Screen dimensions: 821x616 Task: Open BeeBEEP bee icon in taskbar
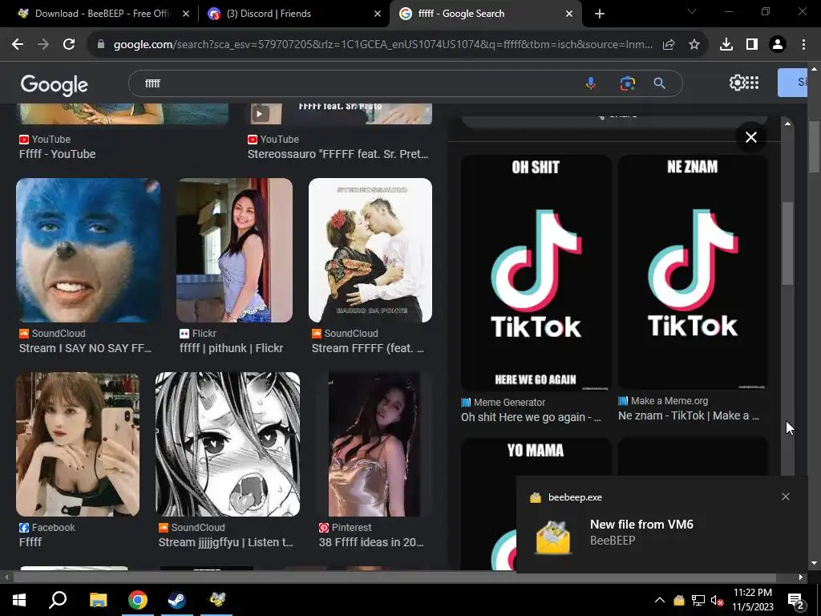217,600
